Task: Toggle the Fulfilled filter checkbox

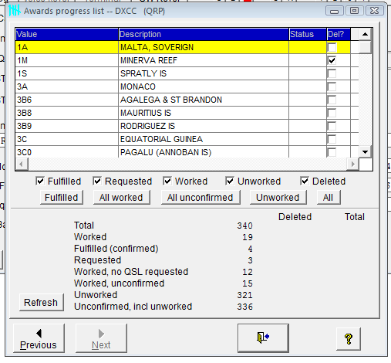Action: (x=40, y=181)
